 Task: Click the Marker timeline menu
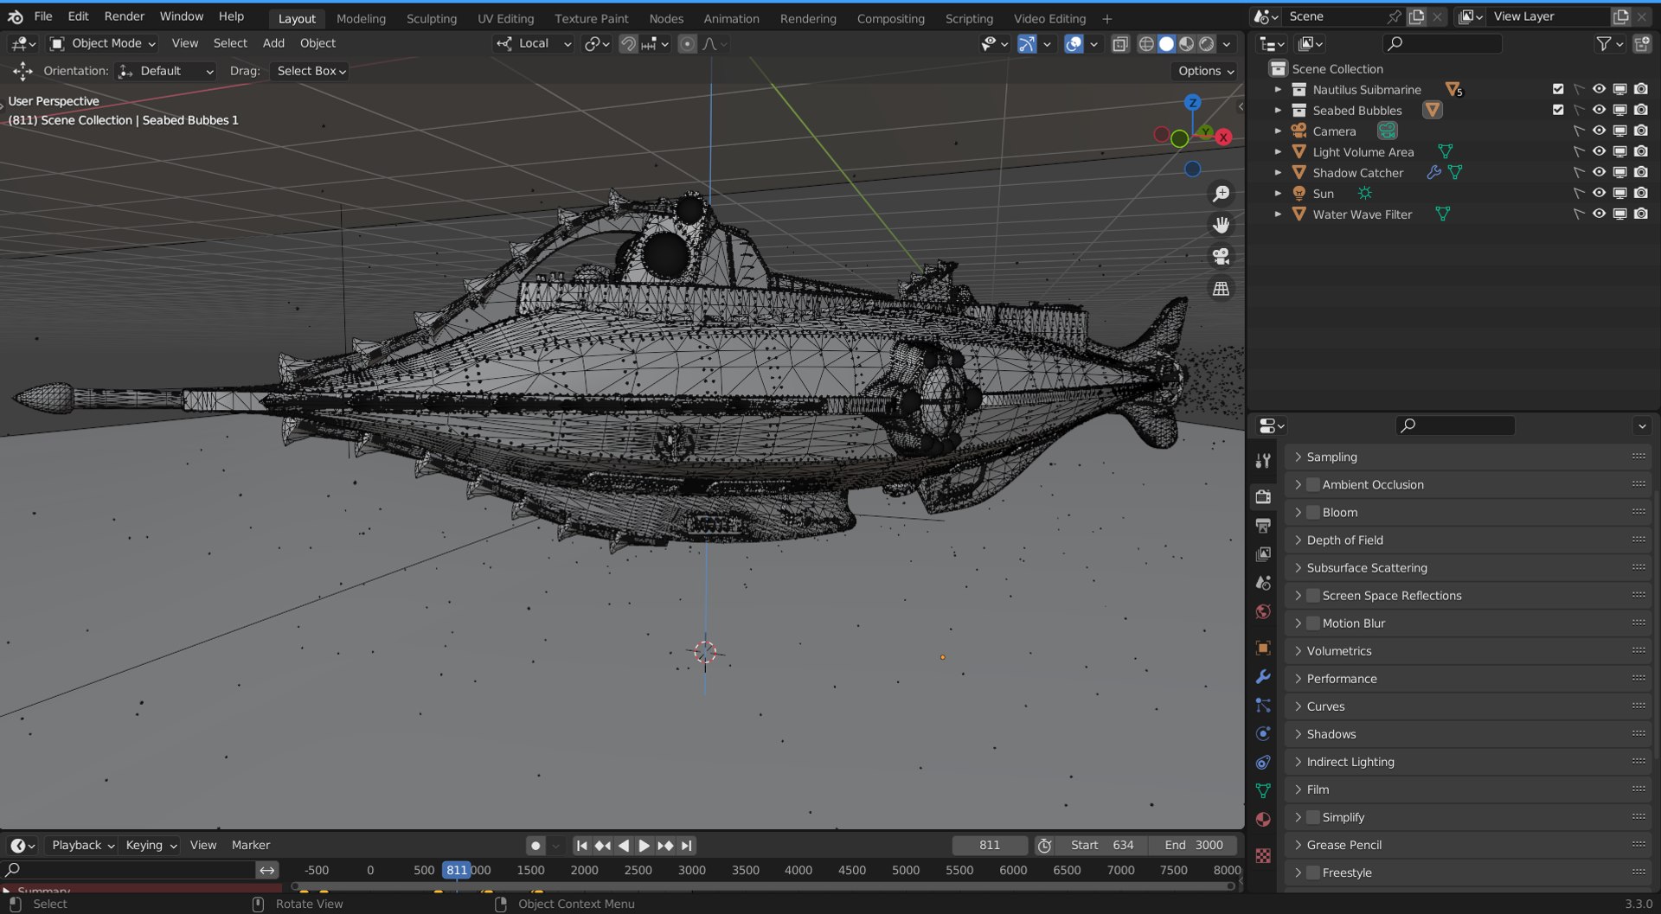pos(251,846)
